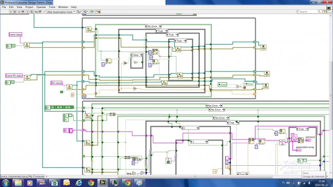This screenshot has height=187, width=333.
Task: Click the Run arrow button in toolbar
Action: click(11, 12)
